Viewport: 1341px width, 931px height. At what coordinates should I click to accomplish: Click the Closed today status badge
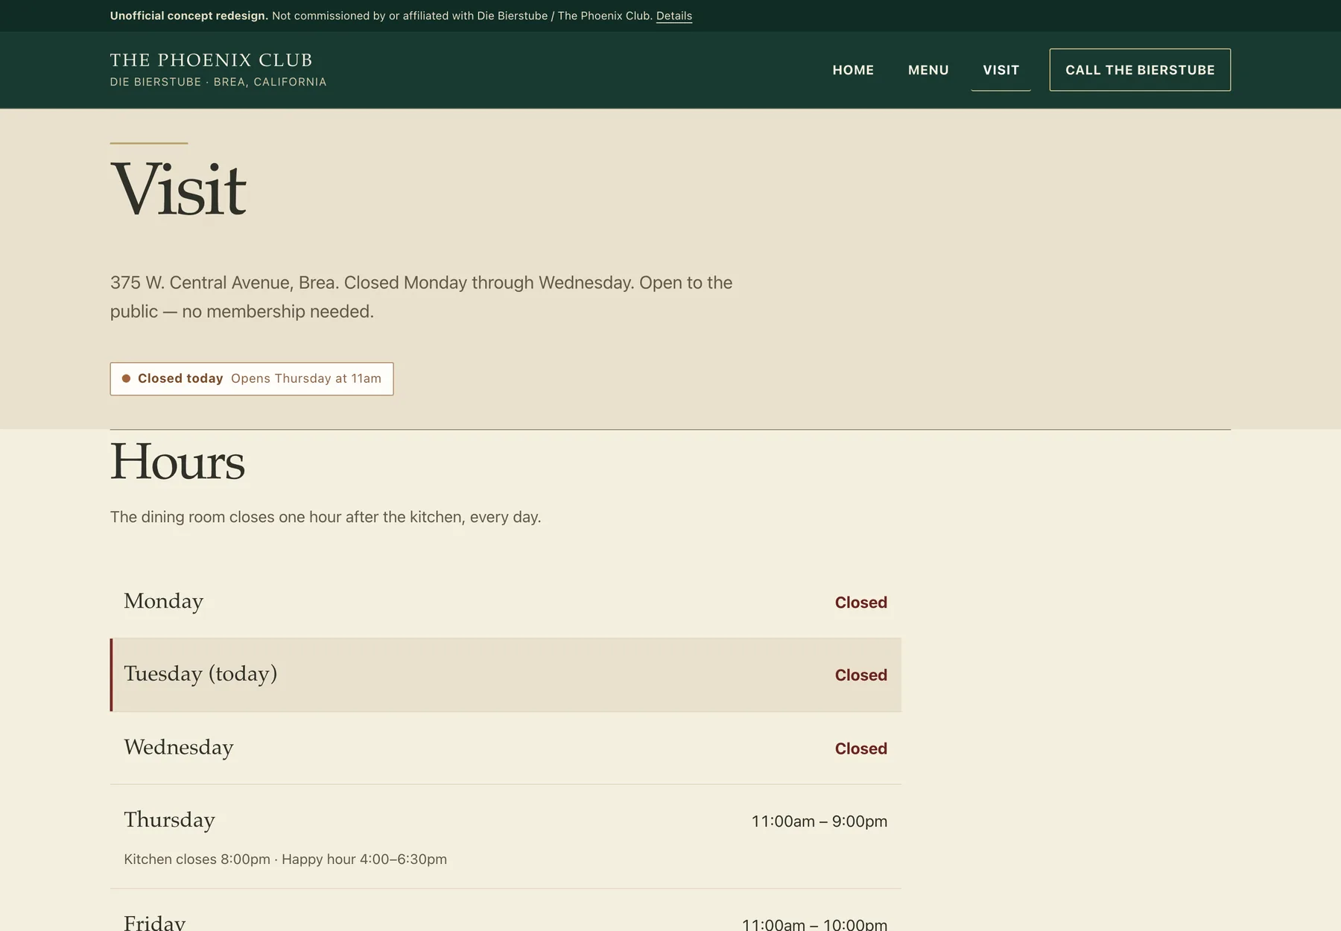coord(252,378)
